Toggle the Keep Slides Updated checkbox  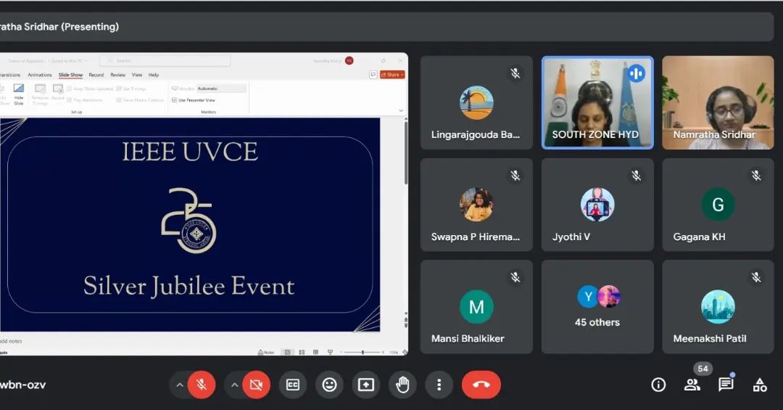coord(70,89)
